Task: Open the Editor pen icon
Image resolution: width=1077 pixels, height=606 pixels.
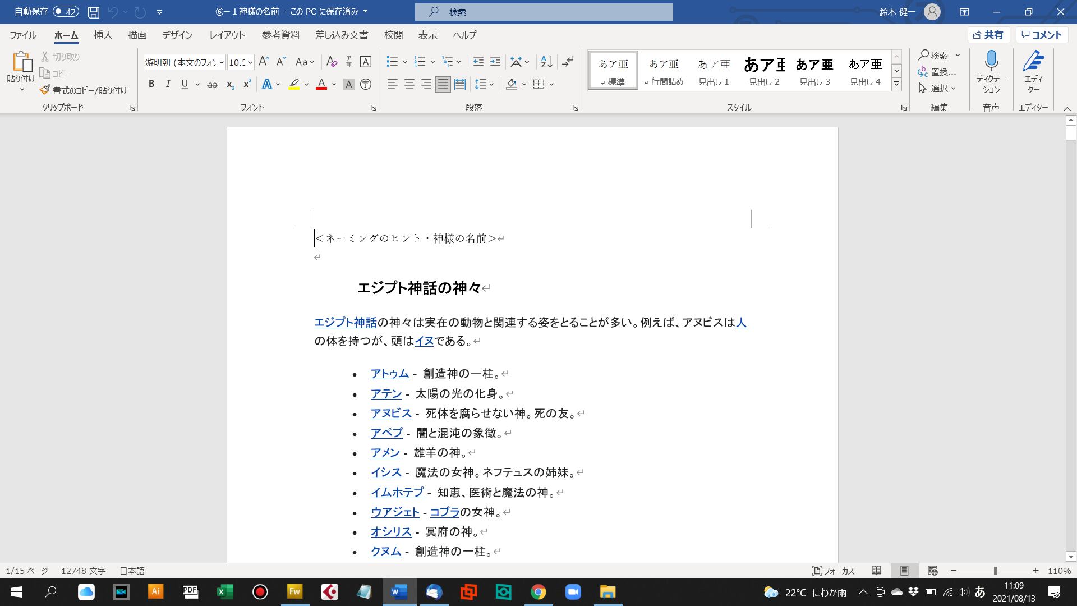Action: tap(1033, 61)
